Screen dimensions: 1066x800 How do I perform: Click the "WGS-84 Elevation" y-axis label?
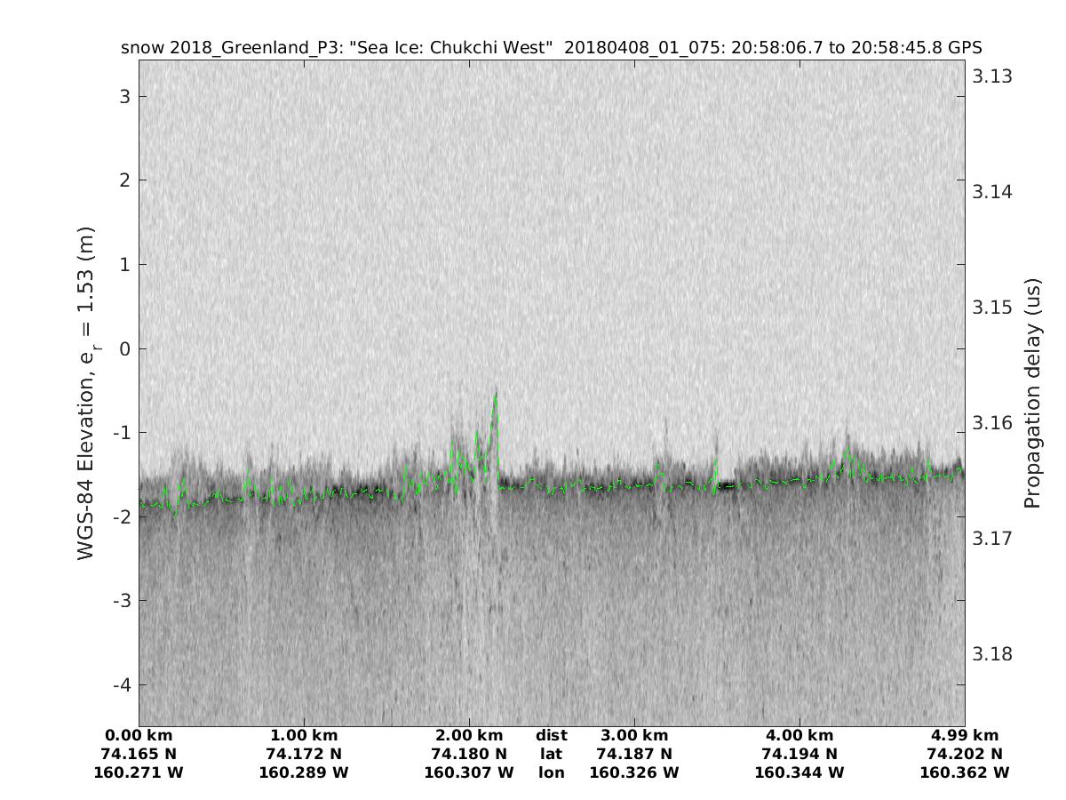tap(85, 392)
